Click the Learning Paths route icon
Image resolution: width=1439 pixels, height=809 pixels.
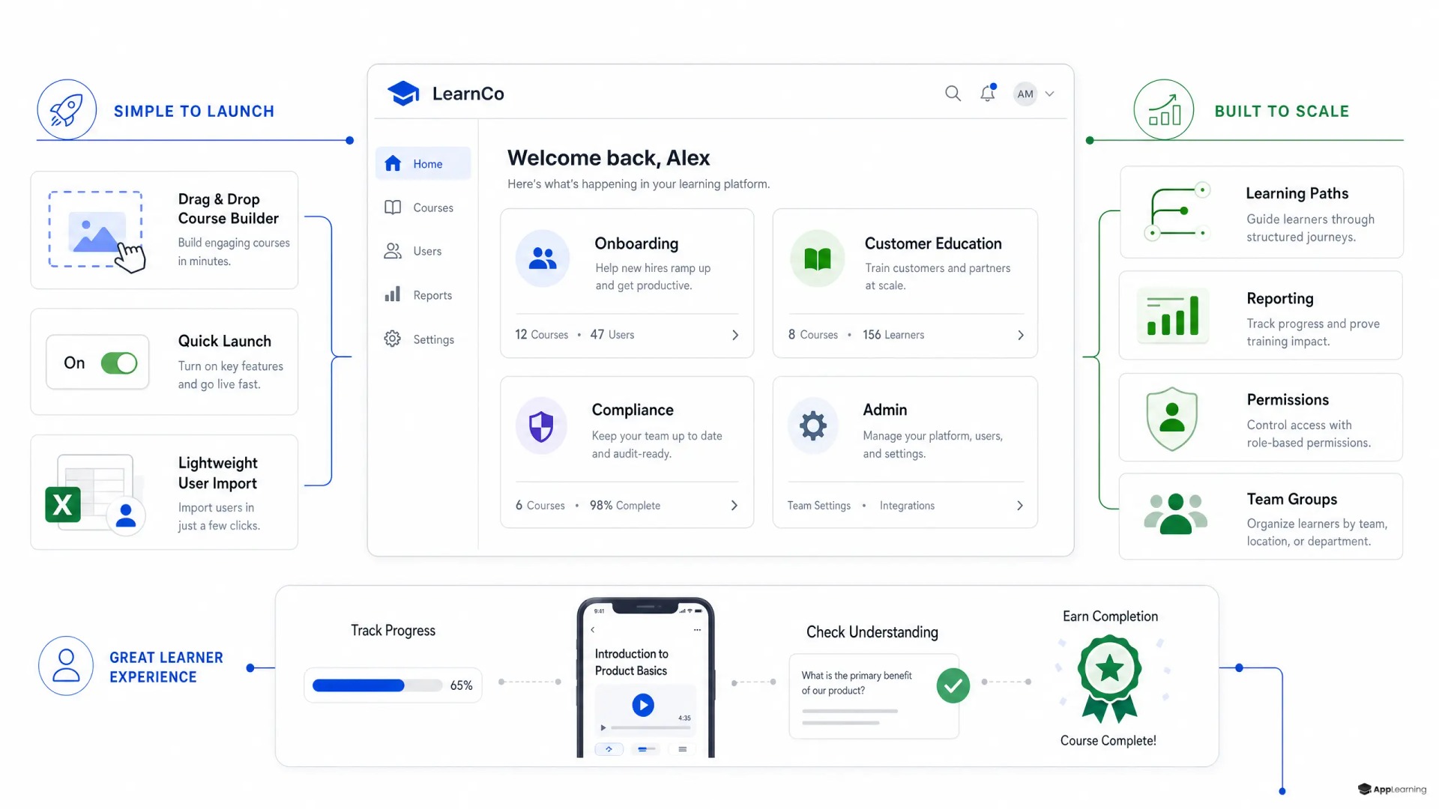coord(1177,211)
